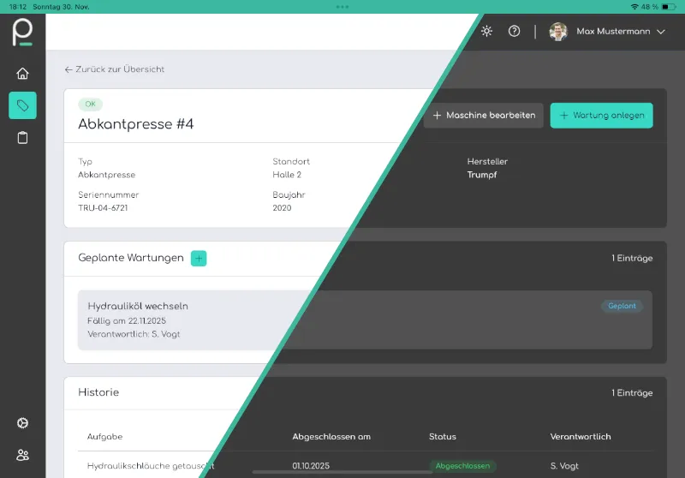The width and height of the screenshot is (685, 478).
Task: Go back via Zurück zur Übersicht
Action: coord(115,69)
